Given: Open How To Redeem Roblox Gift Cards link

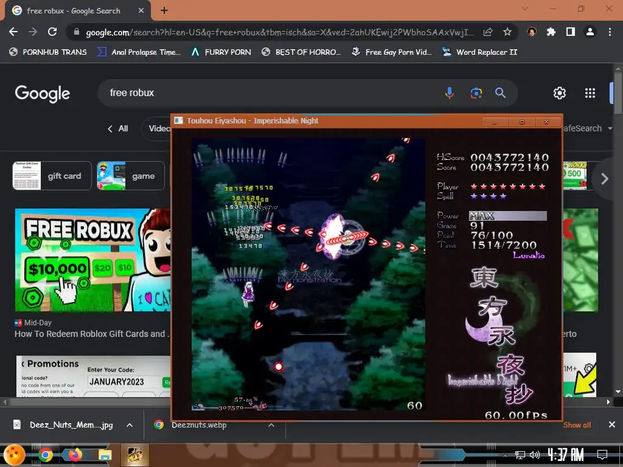Looking at the screenshot, I should pyautogui.click(x=92, y=334).
